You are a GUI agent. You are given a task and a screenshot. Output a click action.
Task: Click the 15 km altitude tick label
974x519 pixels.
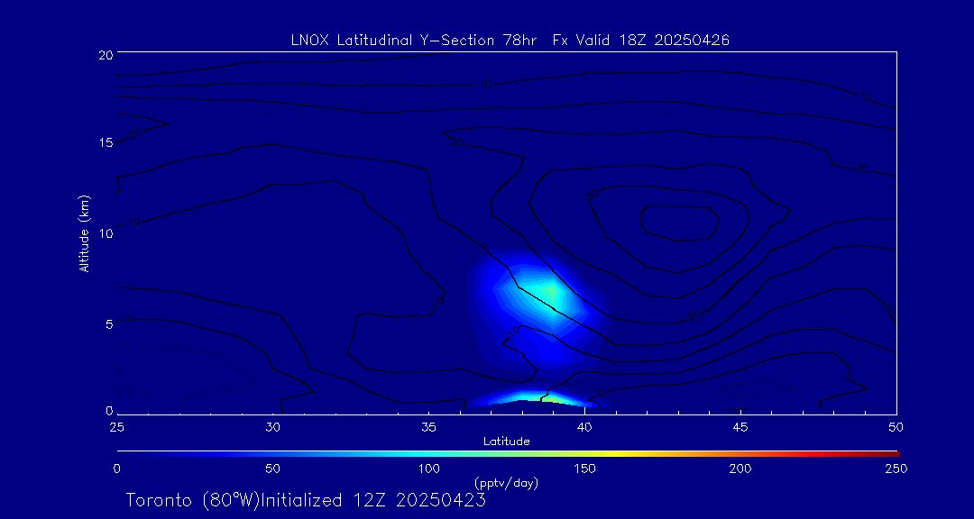(105, 142)
